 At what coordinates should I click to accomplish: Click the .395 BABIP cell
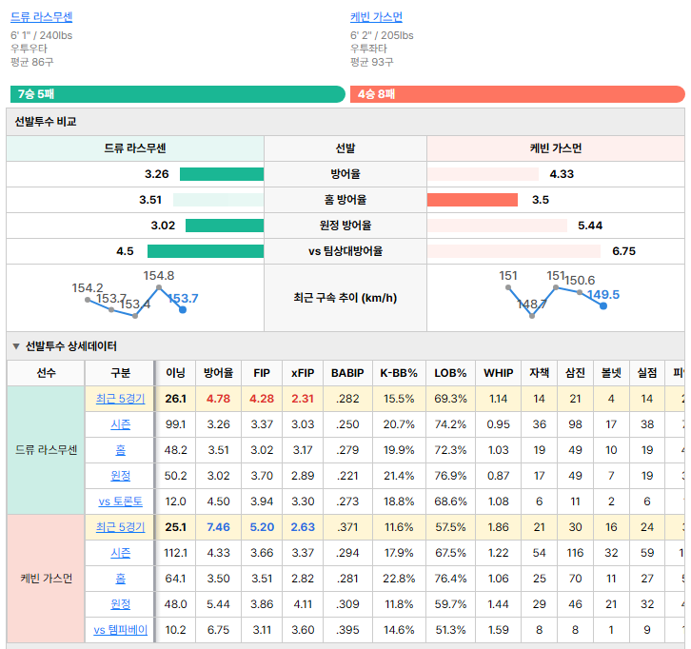[347, 630]
